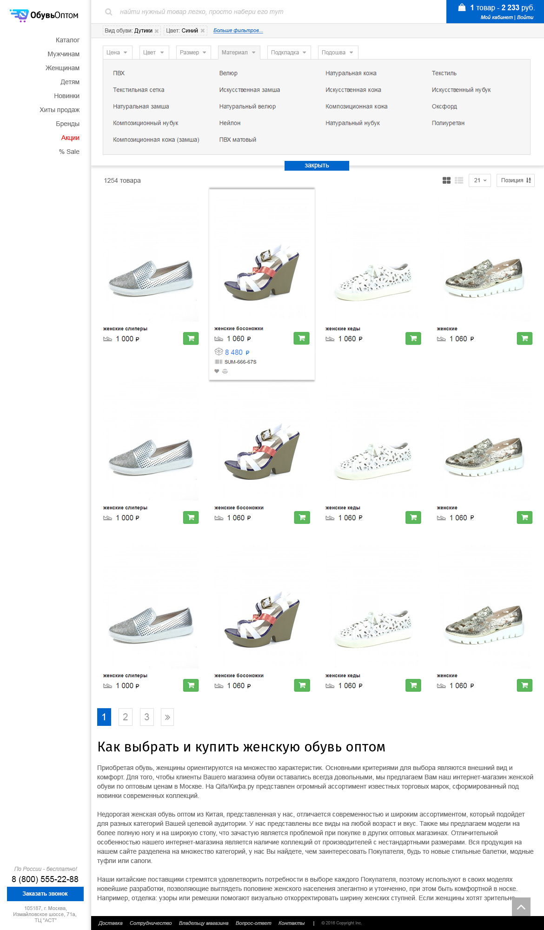Image resolution: width=544 pixels, height=930 pixels.
Task: Open the items-per-page 21 dropdown
Action: [480, 180]
